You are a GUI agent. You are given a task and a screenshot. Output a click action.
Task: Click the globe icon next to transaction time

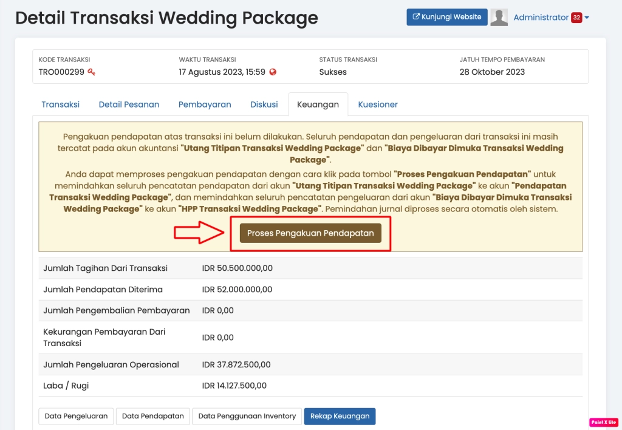(x=273, y=72)
